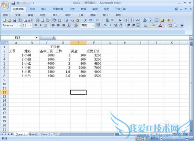Viewport: 194px width, 141px height.
Task: Click the Decrease Indent icon
Action: [x=128, y=25]
